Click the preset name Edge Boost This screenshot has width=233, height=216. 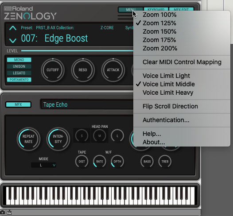pos(66,39)
